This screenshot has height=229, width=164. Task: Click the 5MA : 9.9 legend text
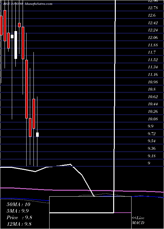18,211
